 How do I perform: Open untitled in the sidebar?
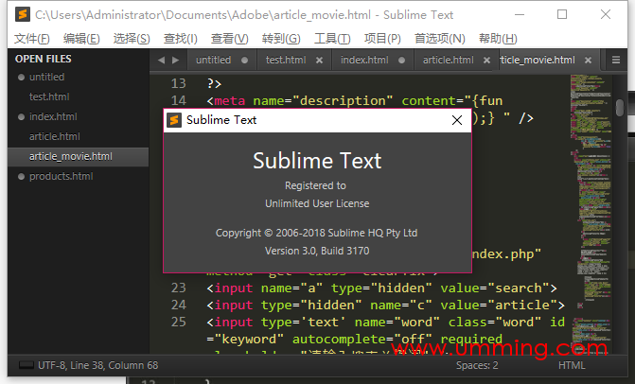[x=46, y=77]
